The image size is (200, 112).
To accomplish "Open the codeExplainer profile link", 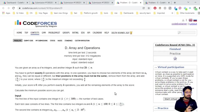I will tap(179, 24).
